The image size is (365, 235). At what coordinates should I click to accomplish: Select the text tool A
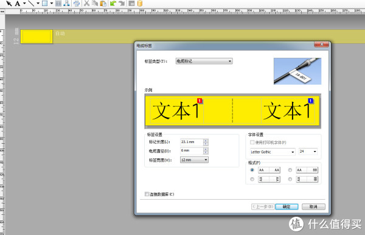click(x=18, y=4)
